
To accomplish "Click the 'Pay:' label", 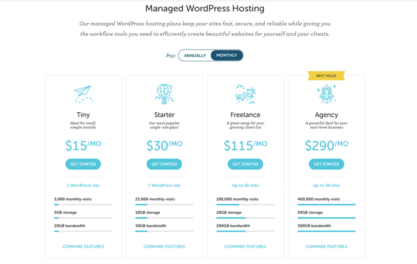I will point(171,55).
